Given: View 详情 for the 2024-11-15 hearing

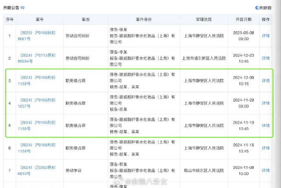Looking at the screenshot, I should coord(266,148).
